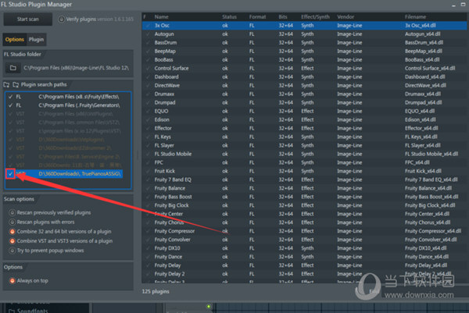Select the BooBass plugin
Screen dimensions: 469x313
point(304,60)
